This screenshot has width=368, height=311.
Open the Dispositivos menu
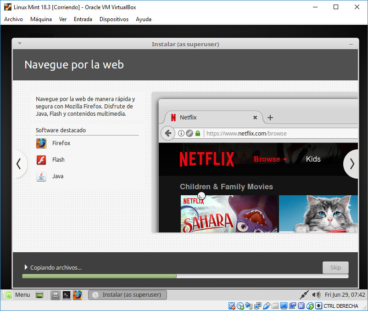click(x=114, y=19)
